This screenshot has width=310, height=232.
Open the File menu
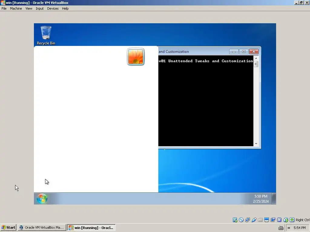tap(4, 8)
